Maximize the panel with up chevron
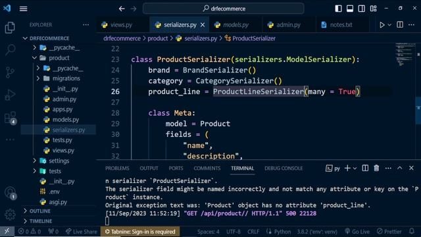Viewport: 421px width, 237px height. (399, 169)
